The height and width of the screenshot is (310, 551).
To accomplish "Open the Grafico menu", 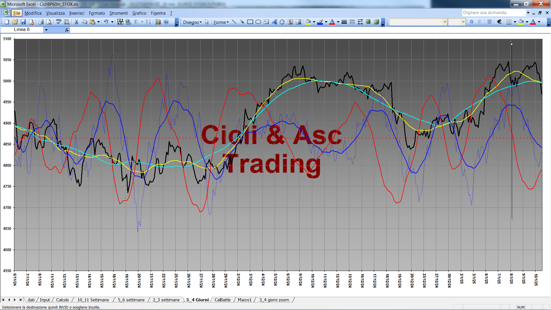I will pos(139,13).
